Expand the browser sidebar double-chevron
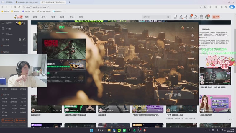The height and width of the screenshot is (133, 236). 2,7
